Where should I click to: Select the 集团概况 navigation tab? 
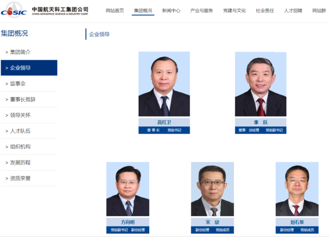click(x=143, y=10)
